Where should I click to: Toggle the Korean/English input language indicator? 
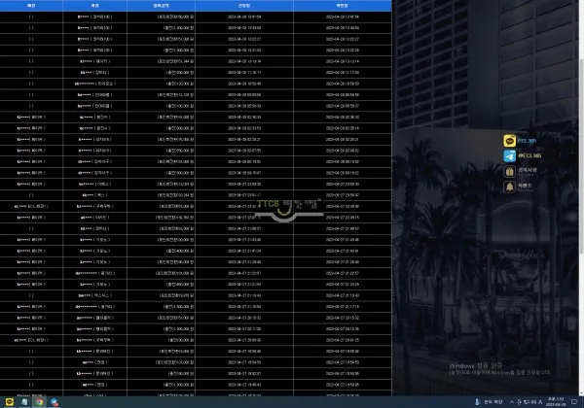(540, 402)
